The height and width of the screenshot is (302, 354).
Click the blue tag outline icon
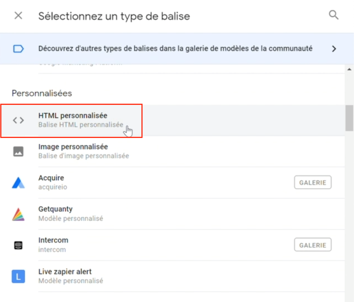[x=18, y=49]
